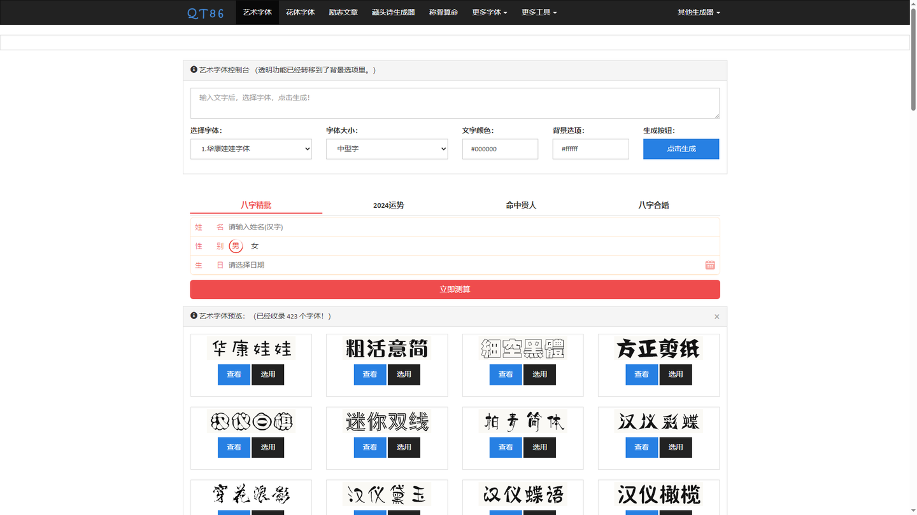The width and height of the screenshot is (917, 515).
Task: Open 藏头诗生成器 in navigation
Action: 394,12
